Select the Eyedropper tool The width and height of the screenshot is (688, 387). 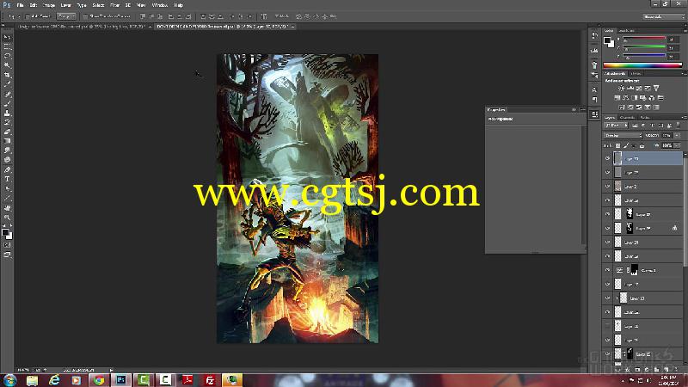point(7,84)
